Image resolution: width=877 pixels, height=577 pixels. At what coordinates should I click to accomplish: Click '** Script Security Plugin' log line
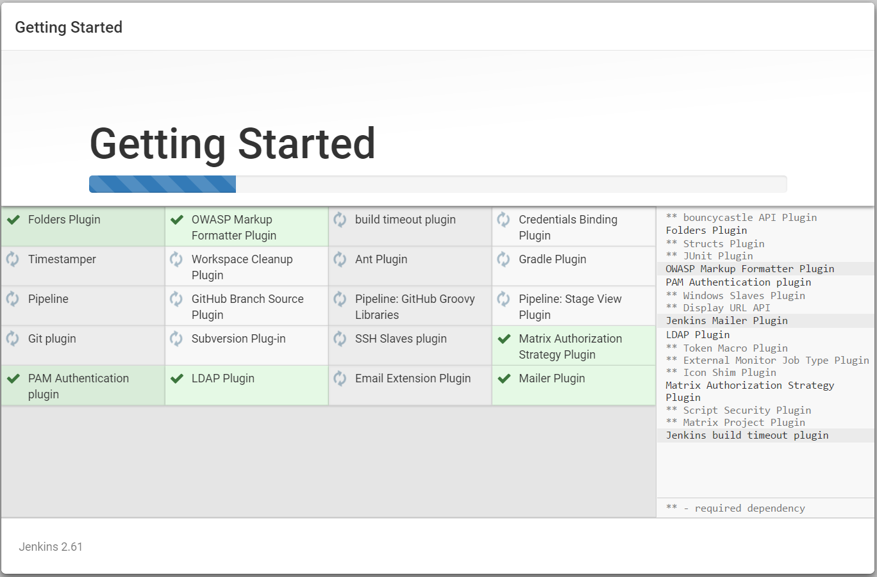coord(739,410)
